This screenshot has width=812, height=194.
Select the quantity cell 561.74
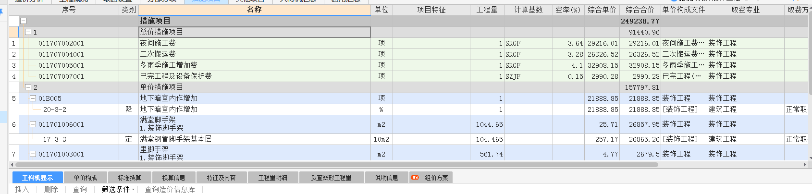tap(487, 154)
